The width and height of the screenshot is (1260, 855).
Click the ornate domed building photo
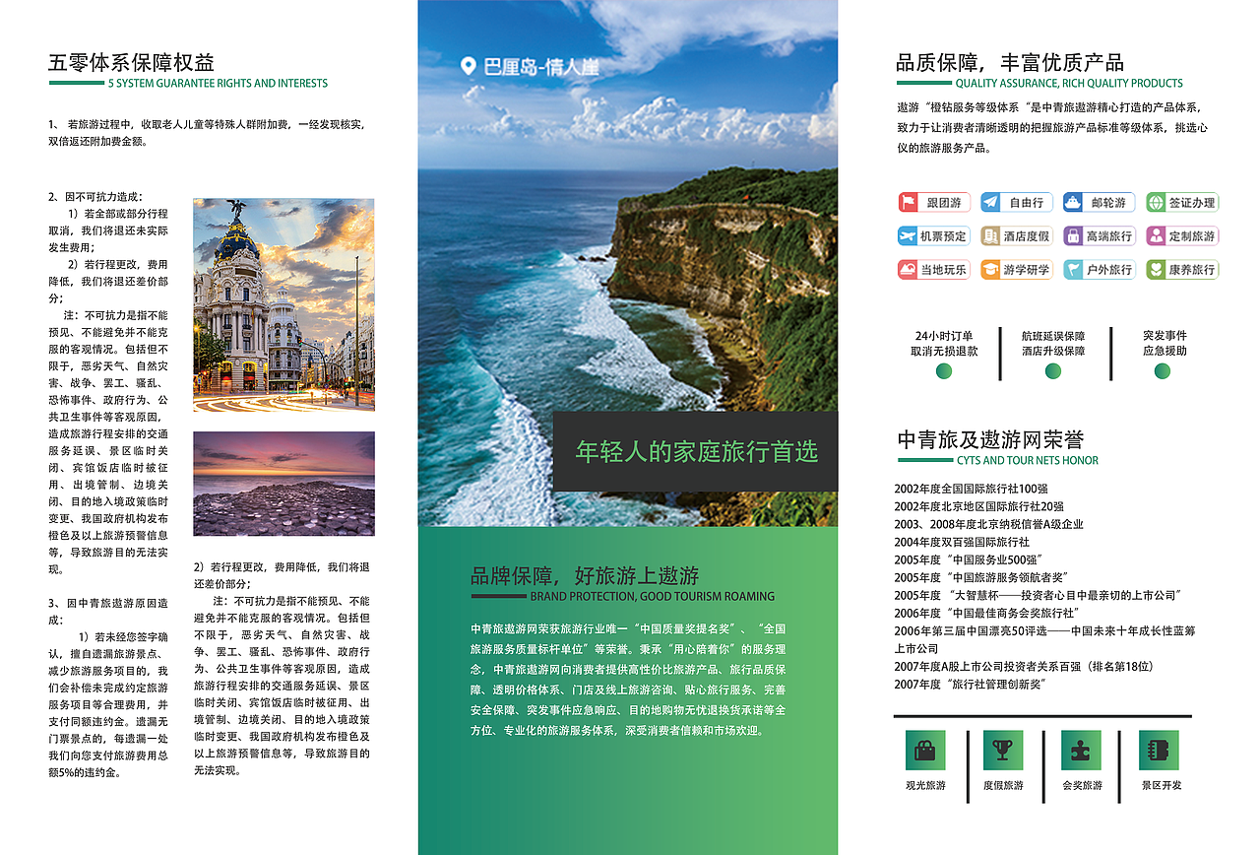(283, 304)
